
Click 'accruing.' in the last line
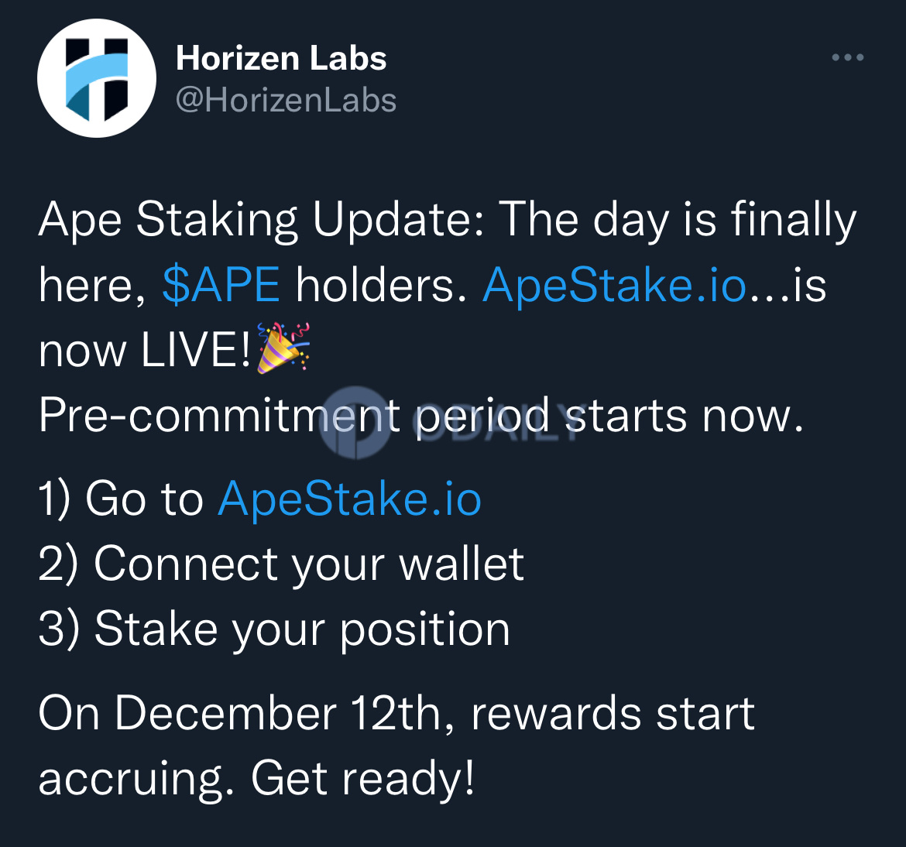click(136, 780)
